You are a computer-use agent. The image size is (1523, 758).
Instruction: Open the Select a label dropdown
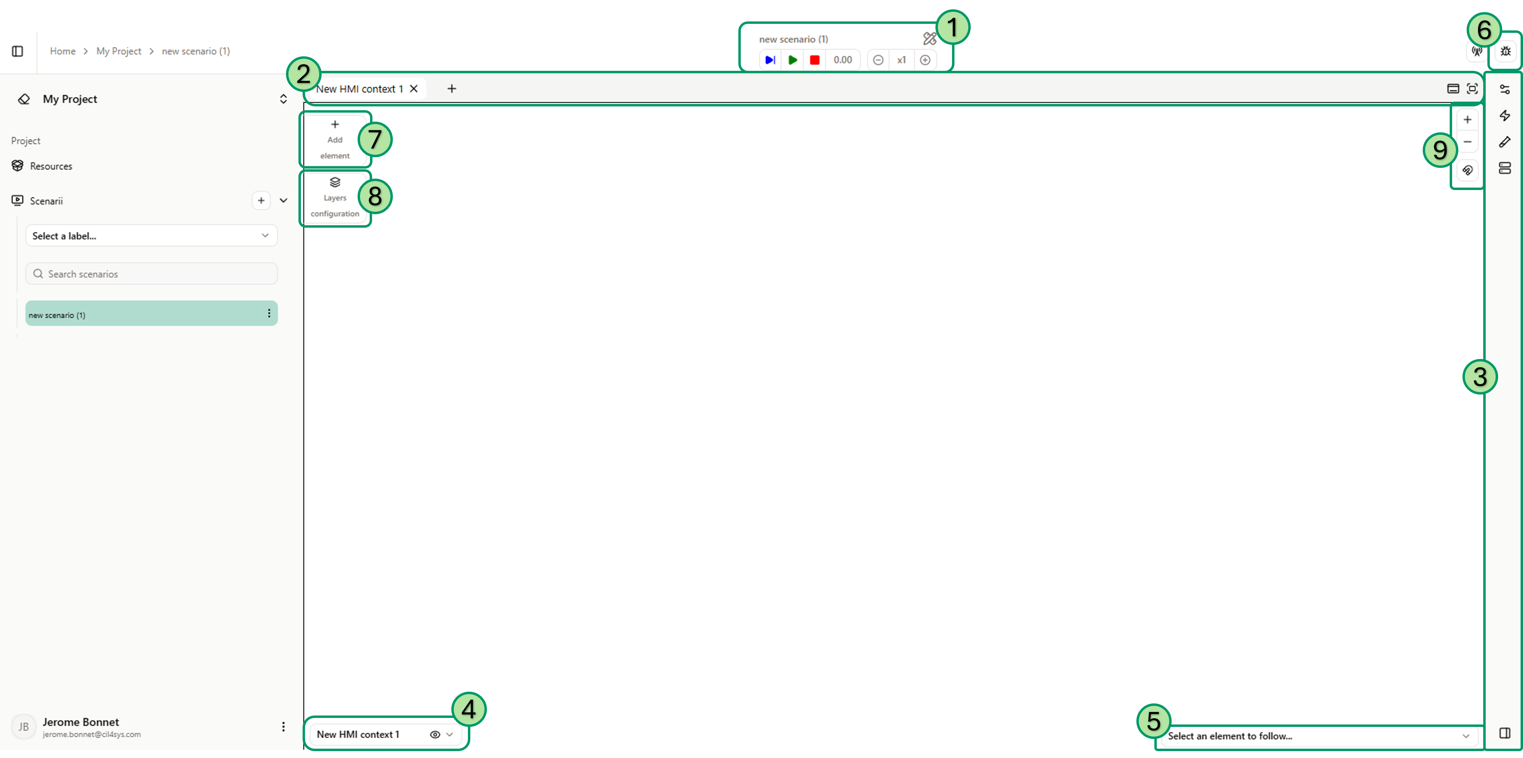pos(151,236)
